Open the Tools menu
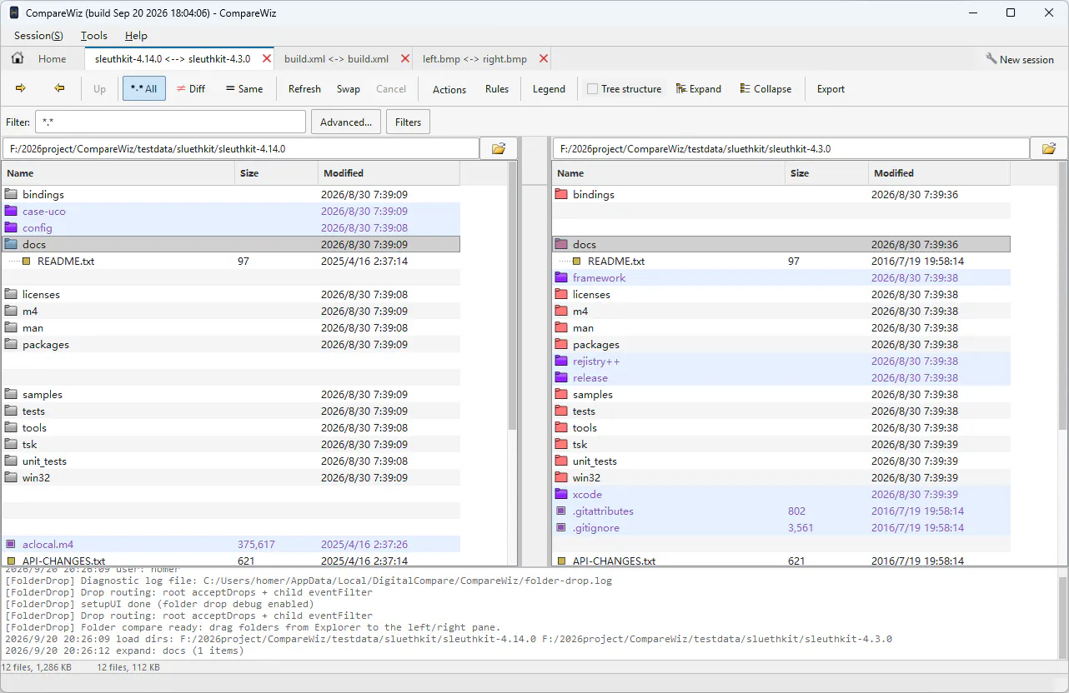The height and width of the screenshot is (693, 1069). pyautogui.click(x=94, y=35)
